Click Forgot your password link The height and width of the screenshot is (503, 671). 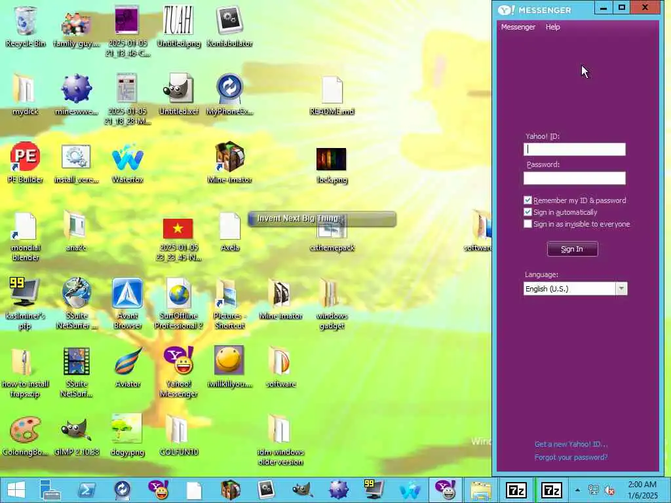pos(571,457)
